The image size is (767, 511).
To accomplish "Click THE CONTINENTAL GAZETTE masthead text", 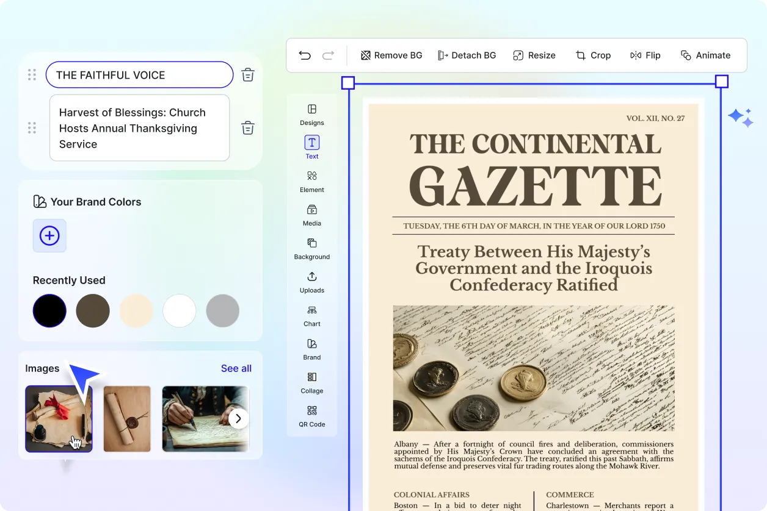I will tap(535, 170).
